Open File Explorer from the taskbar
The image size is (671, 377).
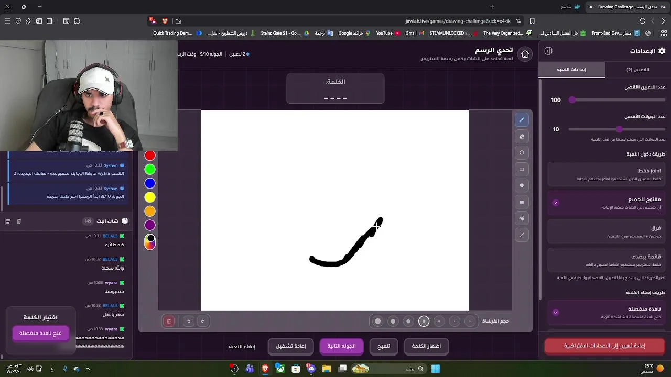point(327,369)
